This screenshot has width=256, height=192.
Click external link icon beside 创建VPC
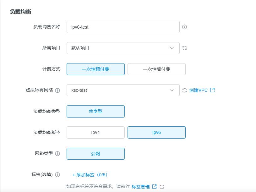pyautogui.click(x=213, y=90)
